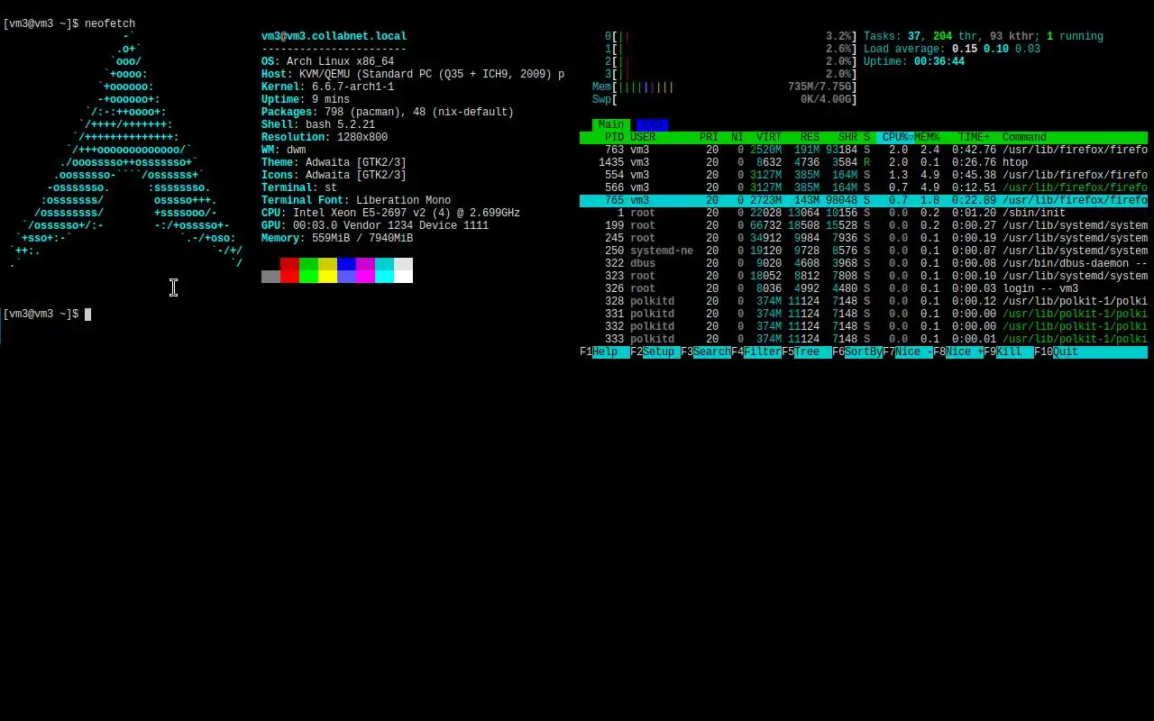The height and width of the screenshot is (721, 1154).
Task: Click the USER column header
Action: [x=643, y=137]
